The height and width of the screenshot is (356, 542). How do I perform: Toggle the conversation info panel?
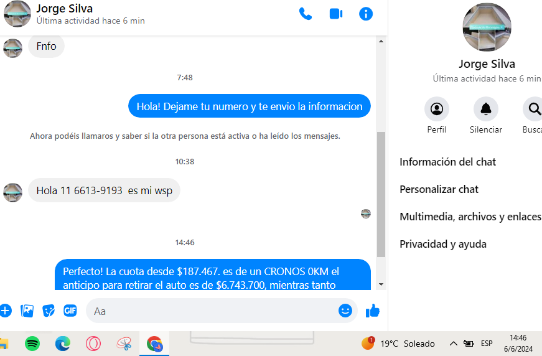pyautogui.click(x=366, y=14)
